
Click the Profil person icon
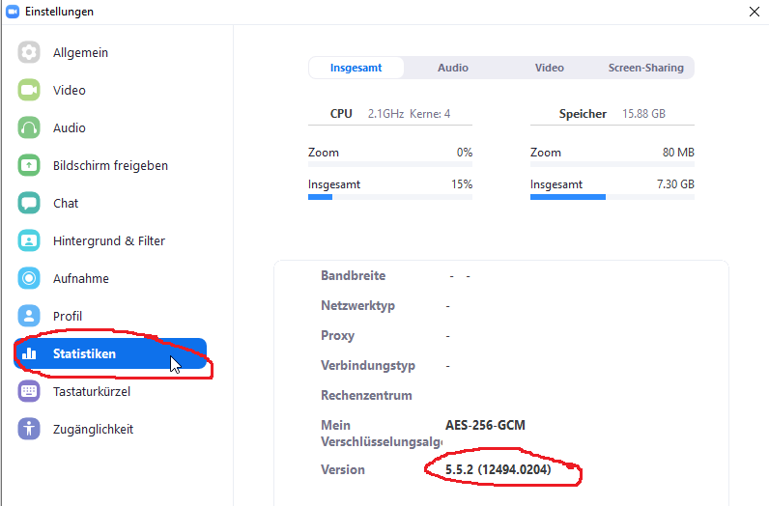point(29,316)
